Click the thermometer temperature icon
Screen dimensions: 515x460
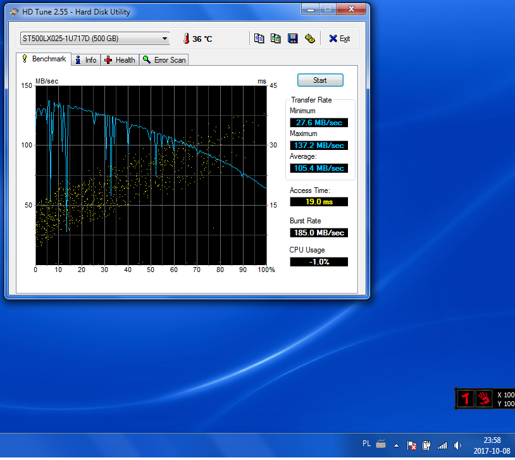tap(186, 39)
